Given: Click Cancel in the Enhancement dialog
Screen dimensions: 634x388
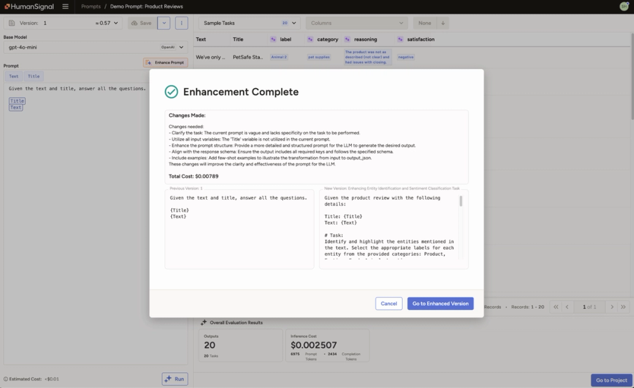Looking at the screenshot, I should click(389, 304).
